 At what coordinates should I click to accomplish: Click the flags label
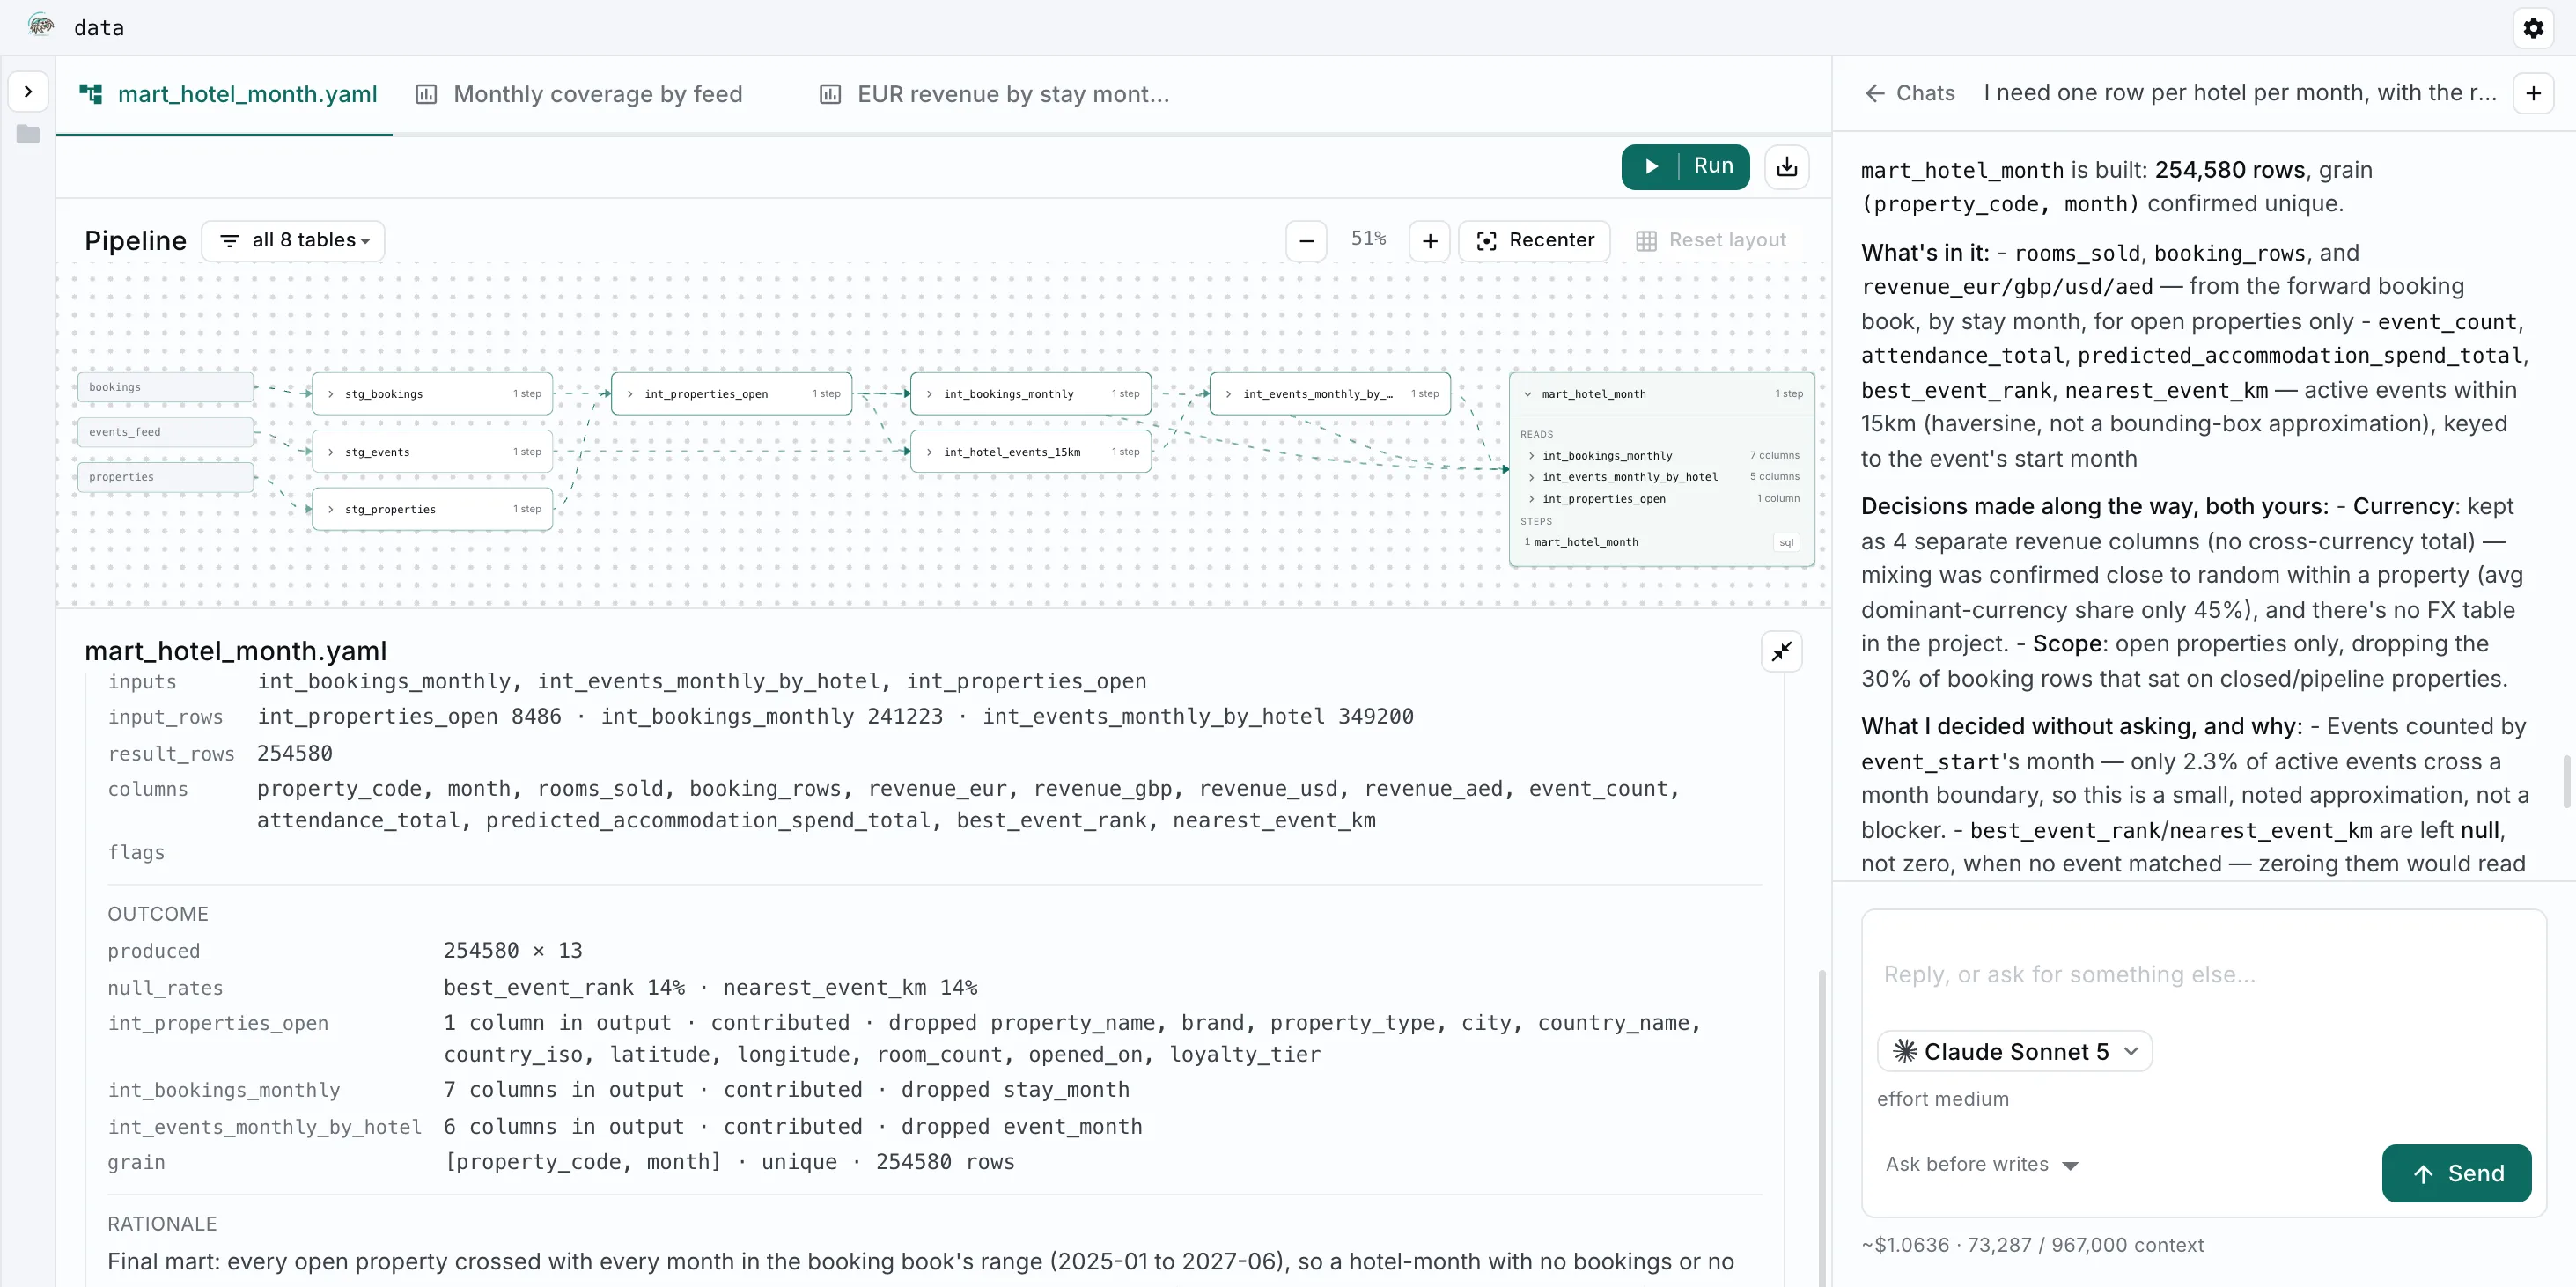coord(136,853)
